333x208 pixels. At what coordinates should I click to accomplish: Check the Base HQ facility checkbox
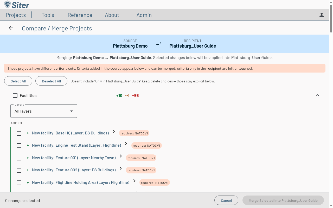click(x=19, y=133)
